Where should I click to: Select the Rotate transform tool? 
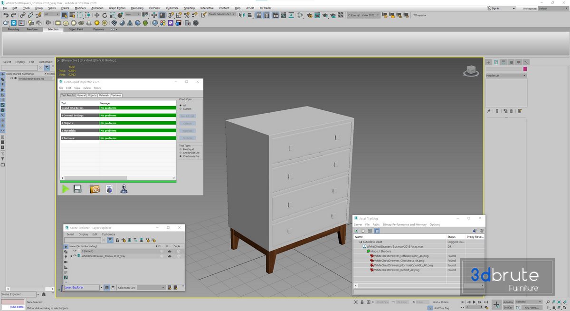pyautogui.click(x=104, y=15)
